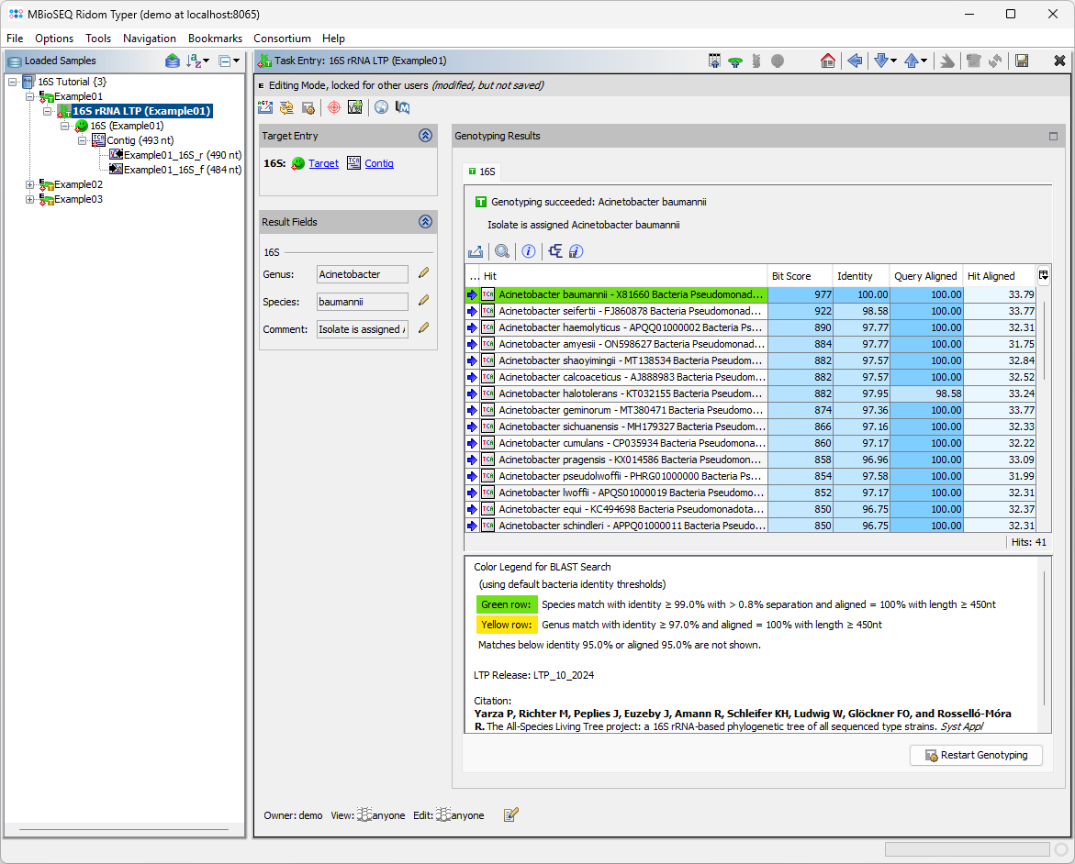Select the green Acinetobacter baumannii hit row
Screen dimensions: 1075x864
coord(631,295)
